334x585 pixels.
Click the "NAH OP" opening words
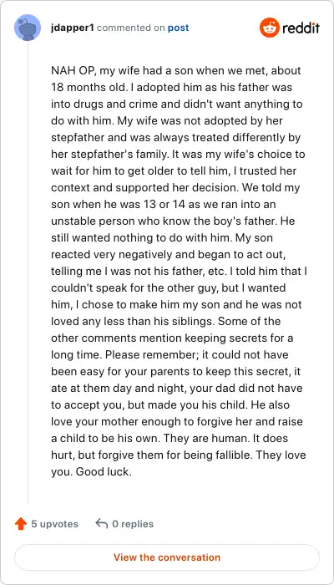(73, 71)
